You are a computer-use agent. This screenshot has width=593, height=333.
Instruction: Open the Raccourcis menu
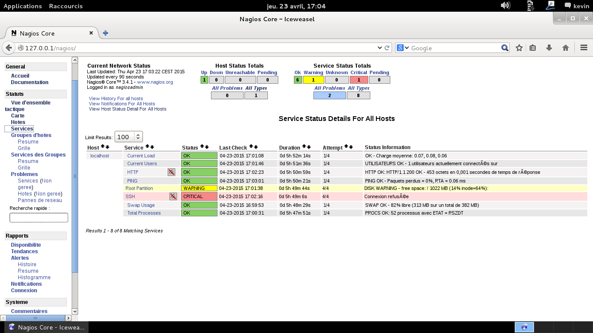click(66, 6)
